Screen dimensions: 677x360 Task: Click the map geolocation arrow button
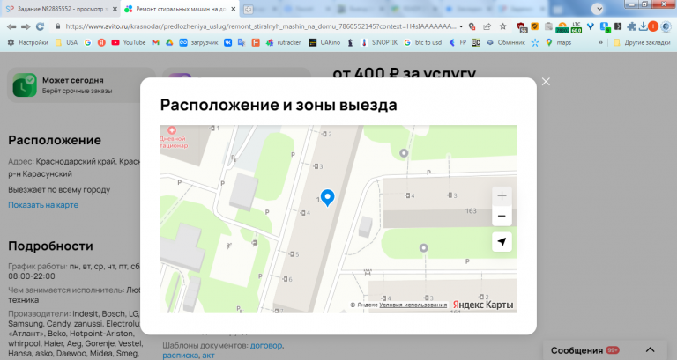[x=502, y=242]
